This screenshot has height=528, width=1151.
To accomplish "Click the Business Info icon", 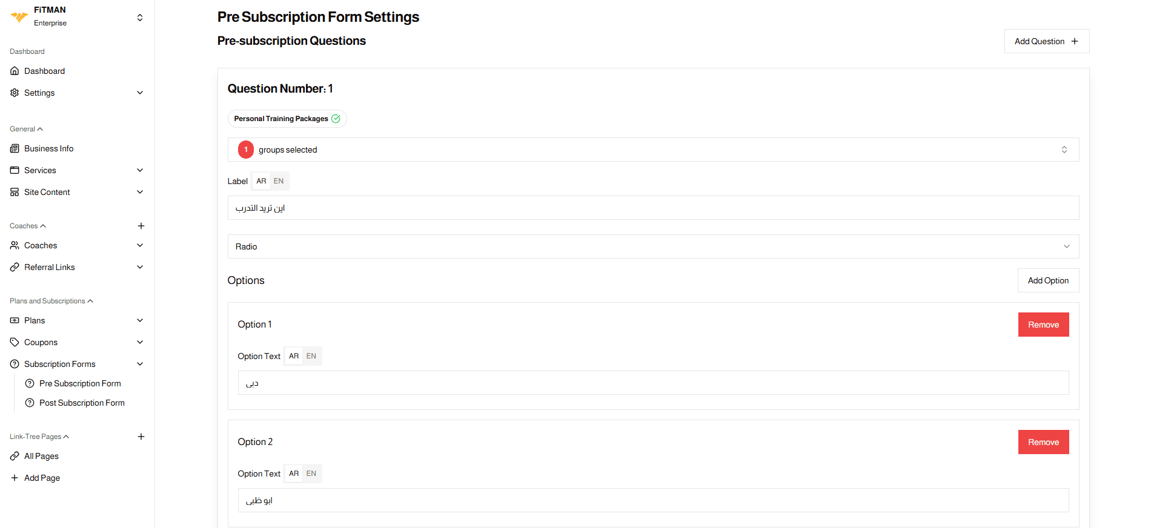I will [x=15, y=148].
